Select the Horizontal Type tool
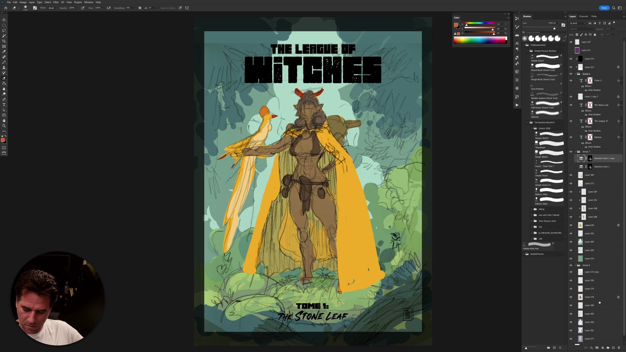The height and width of the screenshot is (352, 626). (4, 105)
